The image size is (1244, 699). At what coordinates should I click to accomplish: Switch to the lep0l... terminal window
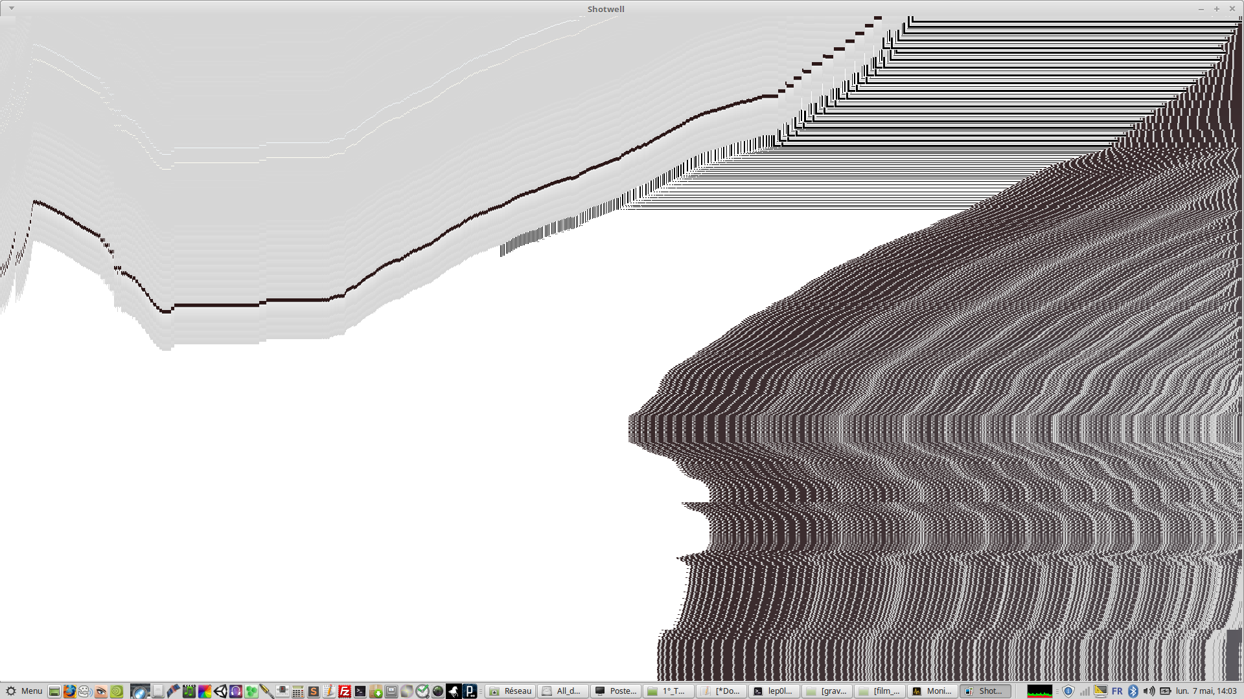(x=774, y=691)
